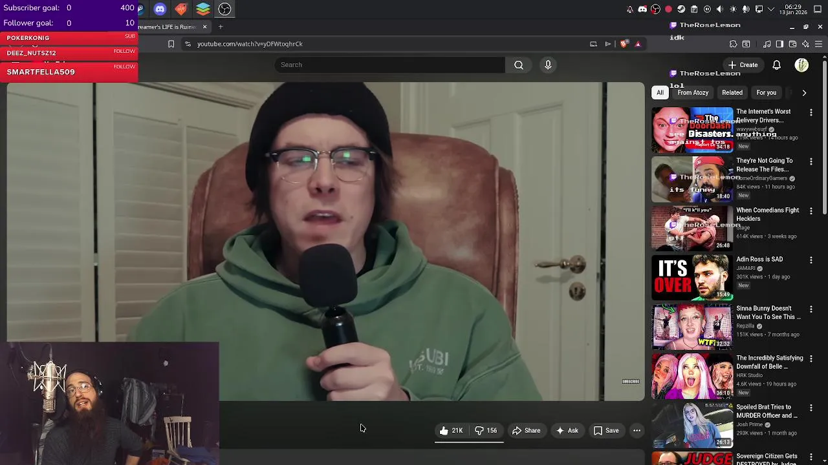Viewport: 828px width, 465px height.
Task: Open the browser hamburger menu
Action: click(x=818, y=44)
